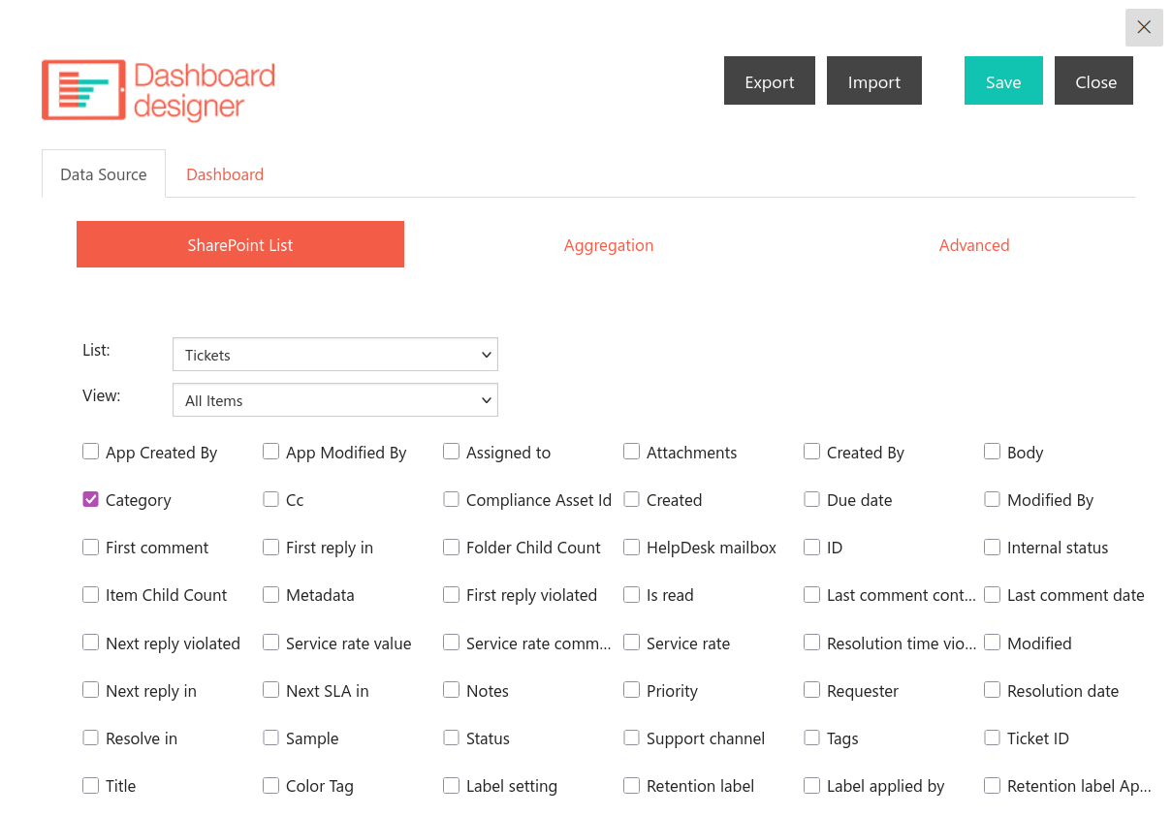Image resolution: width=1172 pixels, height=816 pixels.
Task: Check the Priority checkbox
Action: pos(631,689)
